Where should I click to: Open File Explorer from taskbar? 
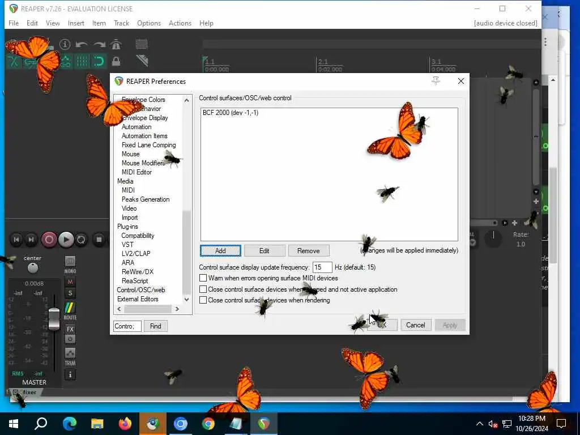click(97, 424)
